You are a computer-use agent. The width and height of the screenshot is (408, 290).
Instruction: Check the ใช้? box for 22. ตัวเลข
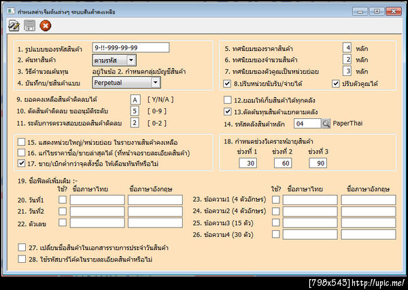[x=63, y=223]
